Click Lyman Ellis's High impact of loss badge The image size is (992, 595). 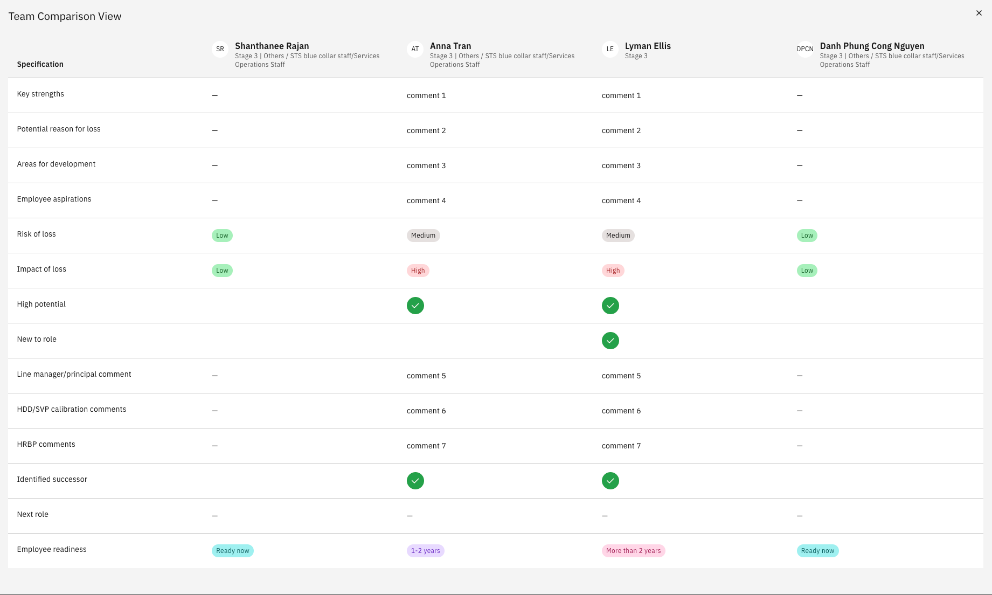click(x=613, y=271)
